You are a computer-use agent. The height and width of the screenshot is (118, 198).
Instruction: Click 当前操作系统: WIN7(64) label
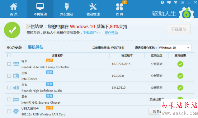click(x=108, y=48)
